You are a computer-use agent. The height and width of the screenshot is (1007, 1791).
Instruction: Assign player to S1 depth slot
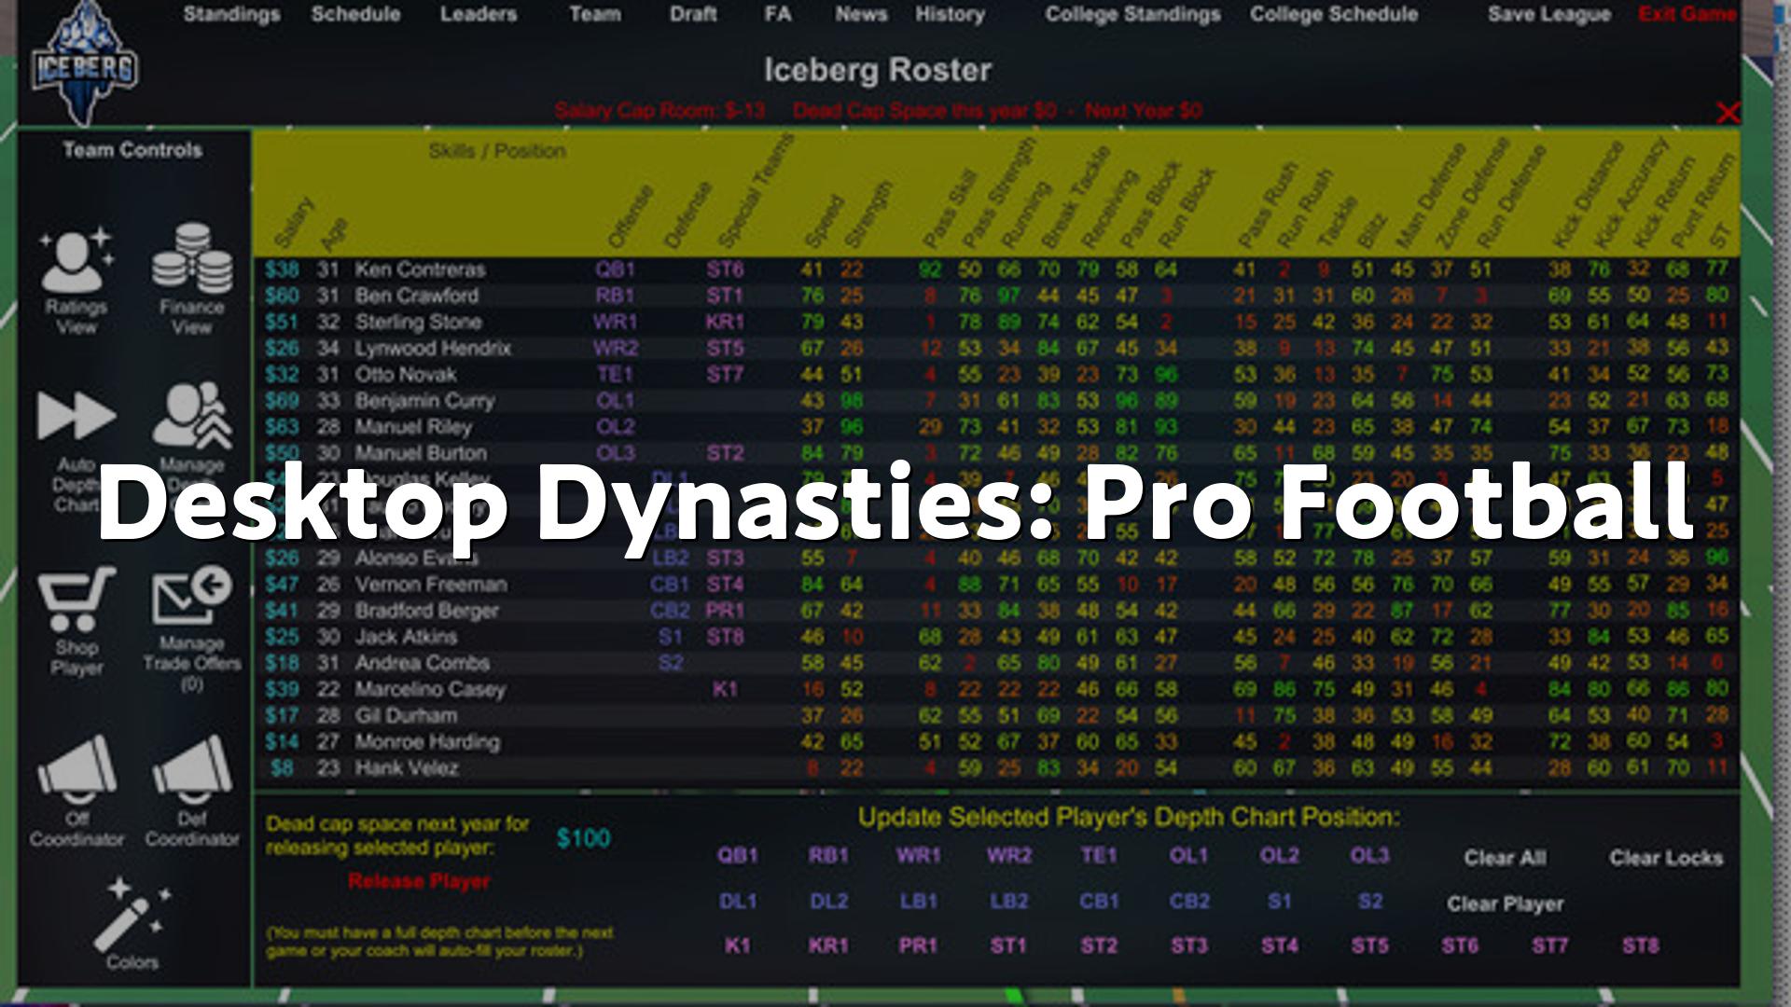[1279, 901]
